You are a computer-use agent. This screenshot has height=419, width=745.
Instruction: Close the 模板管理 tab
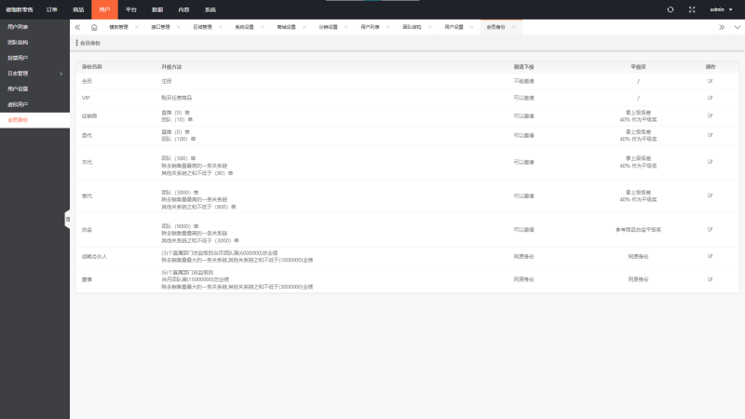137,27
